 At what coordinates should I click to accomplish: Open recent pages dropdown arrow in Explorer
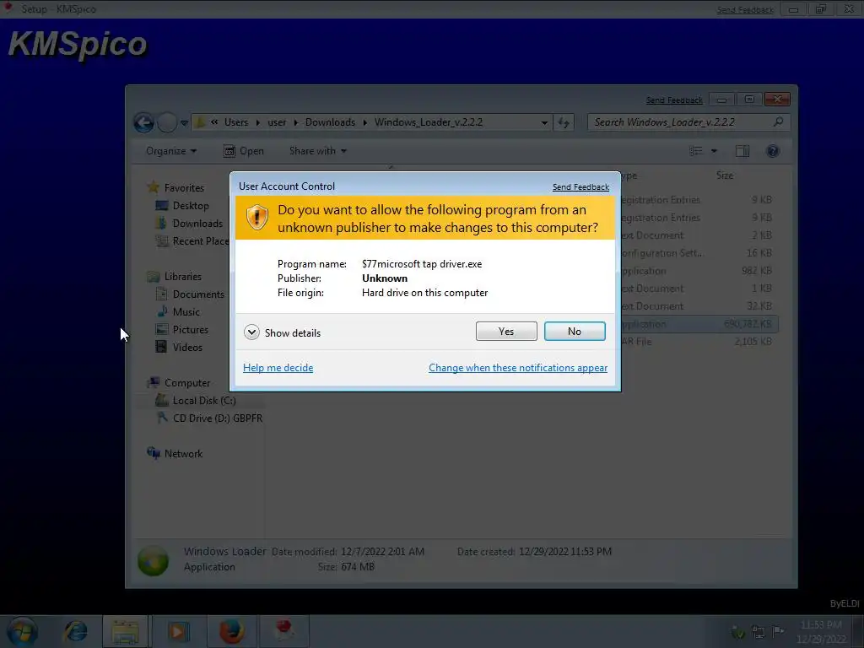click(x=184, y=123)
